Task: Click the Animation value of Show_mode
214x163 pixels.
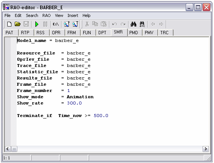Action: (x=80, y=97)
